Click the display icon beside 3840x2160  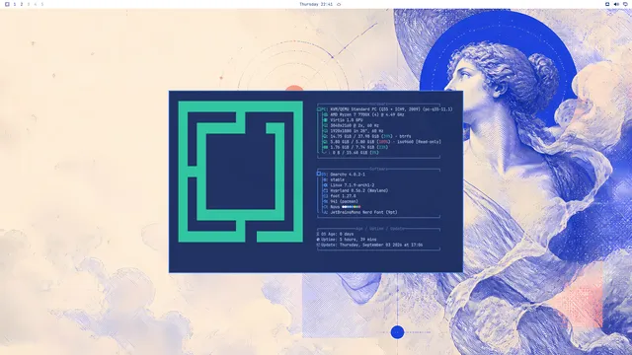326,125
